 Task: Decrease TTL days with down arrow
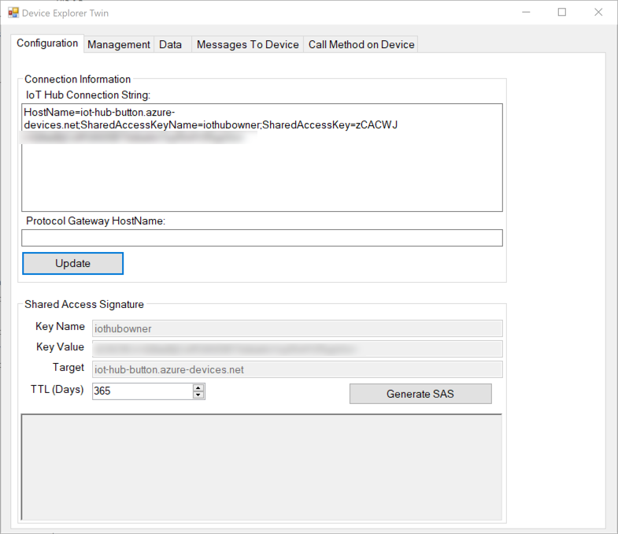tap(198, 395)
